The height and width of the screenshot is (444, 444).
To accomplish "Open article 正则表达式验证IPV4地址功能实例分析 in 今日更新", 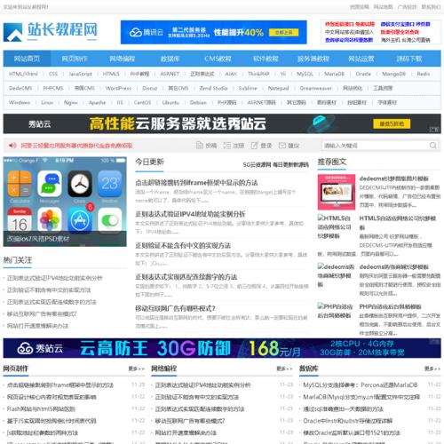I will click(190, 214).
